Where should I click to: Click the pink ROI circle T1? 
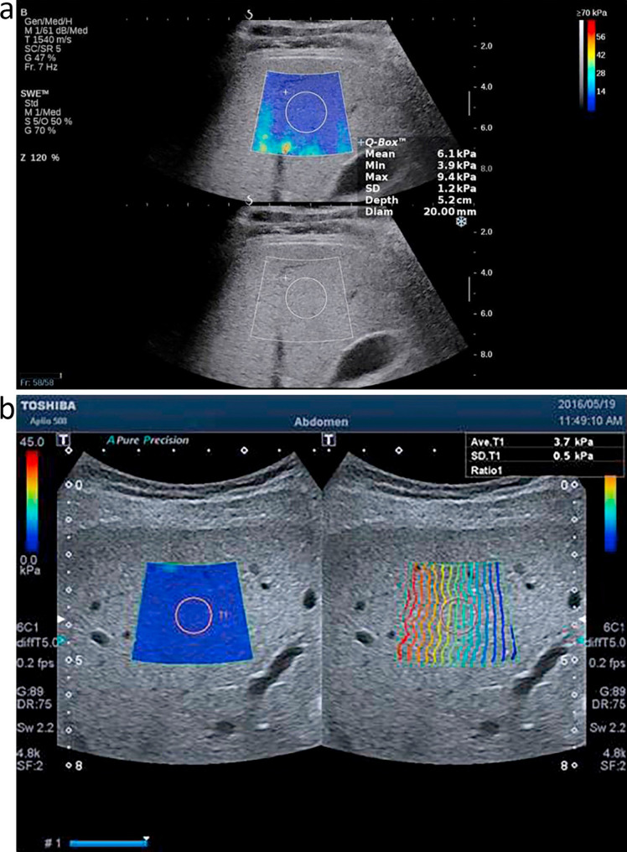point(194,615)
